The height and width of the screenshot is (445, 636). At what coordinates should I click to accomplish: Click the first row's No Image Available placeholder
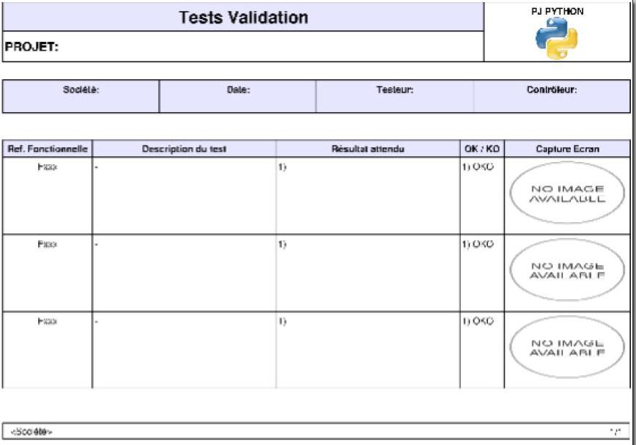567,194
